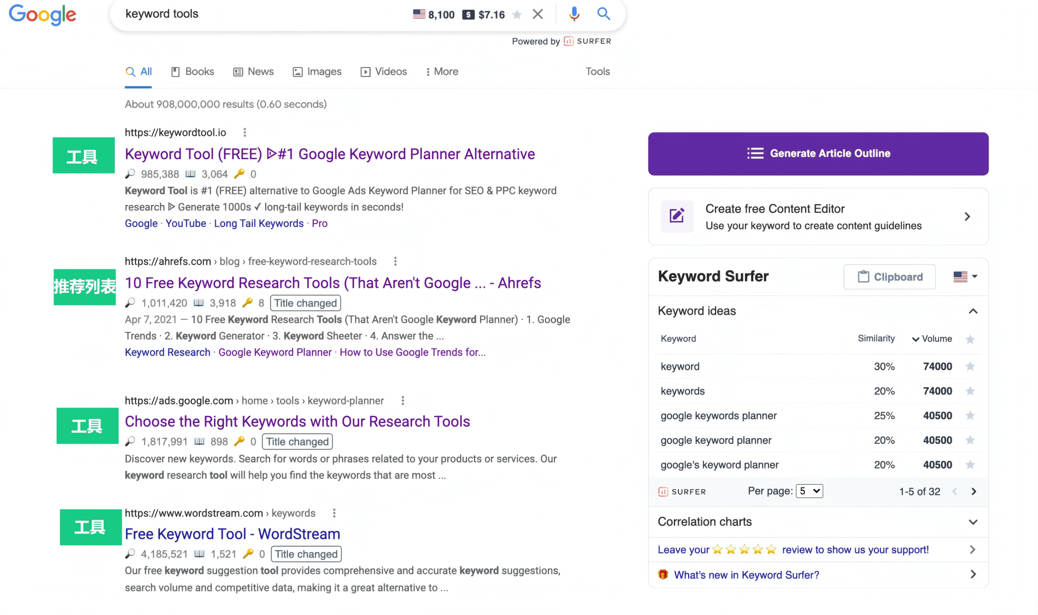Click the Content Editor pencil icon

[x=677, y=216]
